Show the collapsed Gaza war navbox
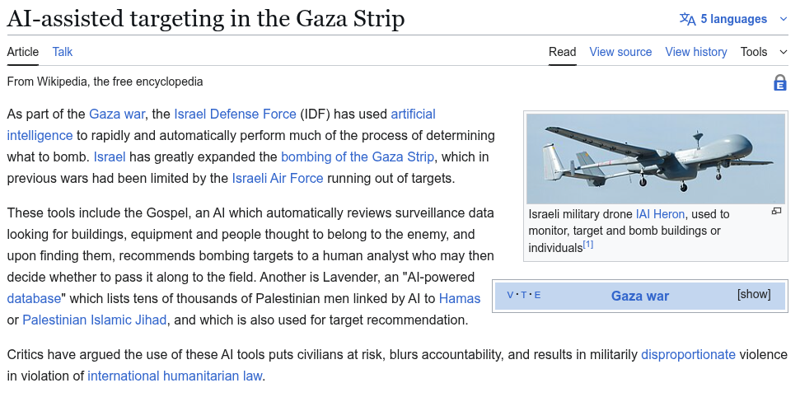 [x=753, y=294]
